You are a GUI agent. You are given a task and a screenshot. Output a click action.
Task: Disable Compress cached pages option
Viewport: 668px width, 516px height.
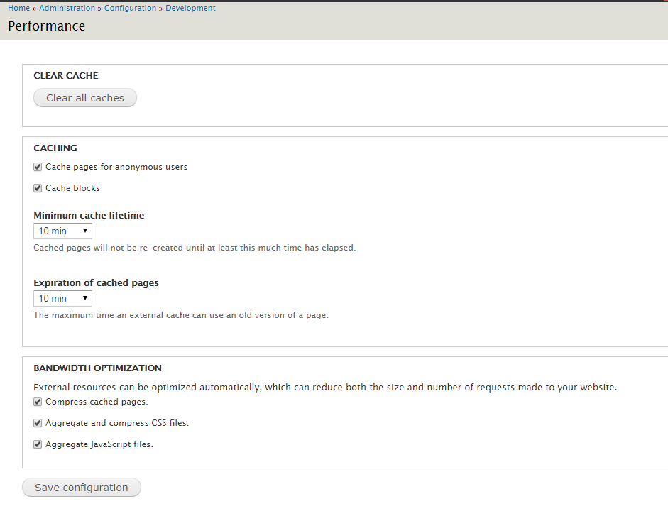click(38, 402)
